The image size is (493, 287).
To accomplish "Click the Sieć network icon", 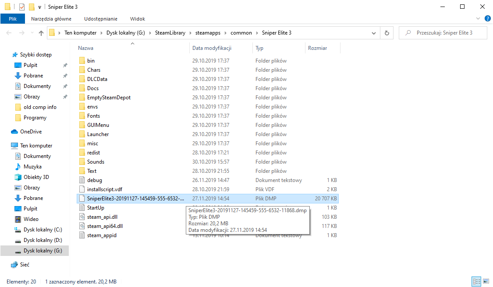I will 14,264.
